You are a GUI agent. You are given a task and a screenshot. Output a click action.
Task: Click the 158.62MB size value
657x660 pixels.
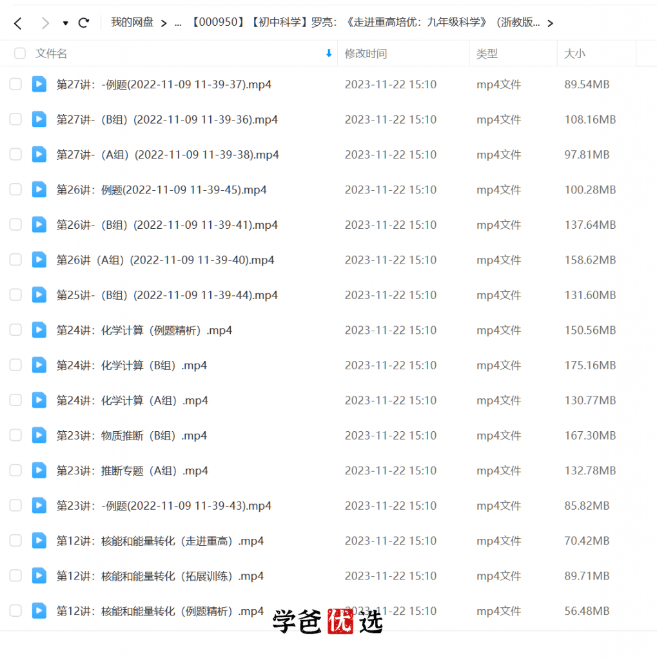590,260
